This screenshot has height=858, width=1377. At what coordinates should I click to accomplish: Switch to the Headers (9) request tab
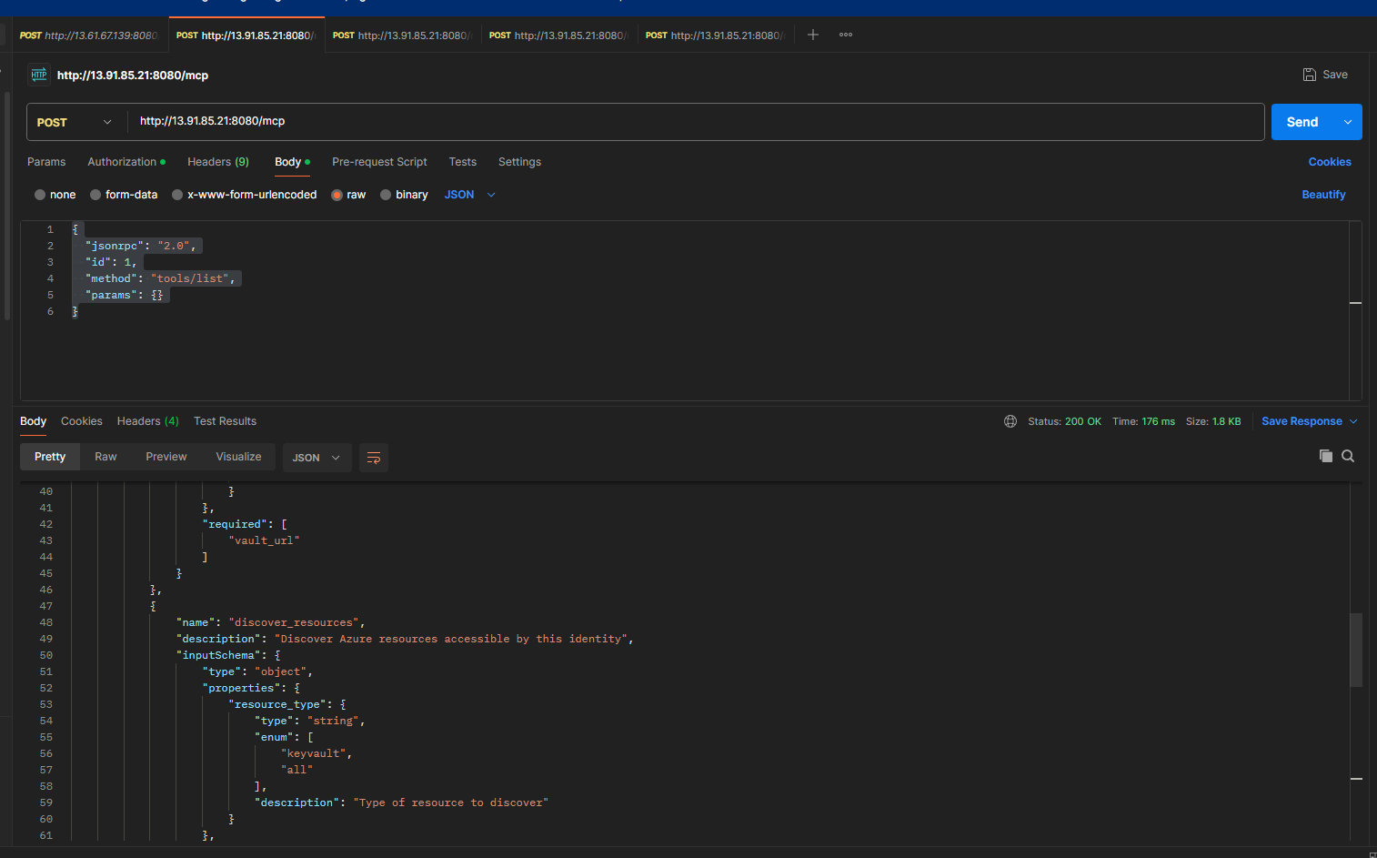(x=217, y=162)
